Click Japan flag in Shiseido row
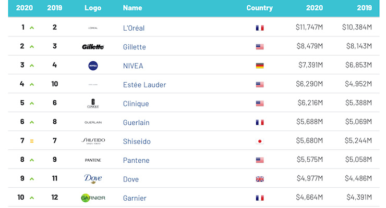This screenshot has width=386, height=208. [x=260, y=141]
